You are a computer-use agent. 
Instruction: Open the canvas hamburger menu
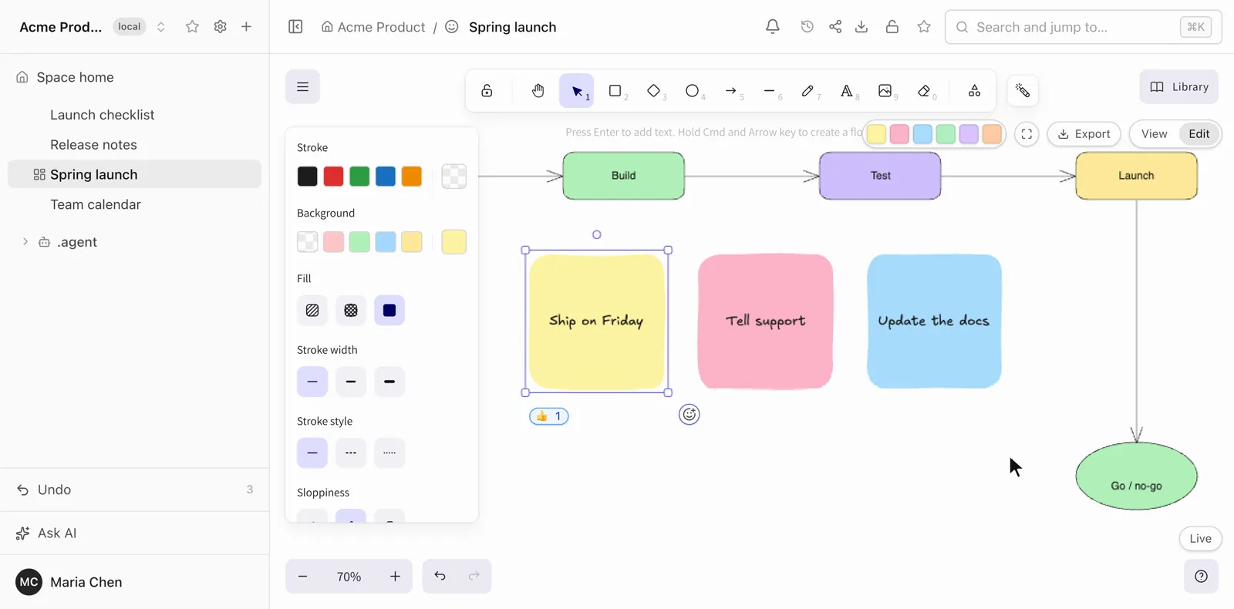coord(302,87)
